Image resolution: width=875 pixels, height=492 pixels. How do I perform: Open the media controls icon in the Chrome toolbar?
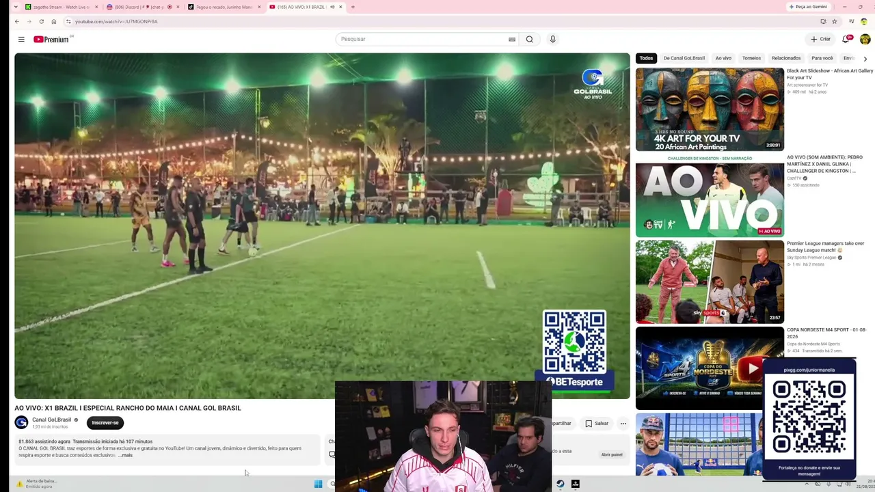852,22
